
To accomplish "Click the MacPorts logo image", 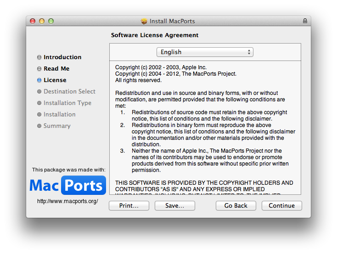I will (67, 185).
